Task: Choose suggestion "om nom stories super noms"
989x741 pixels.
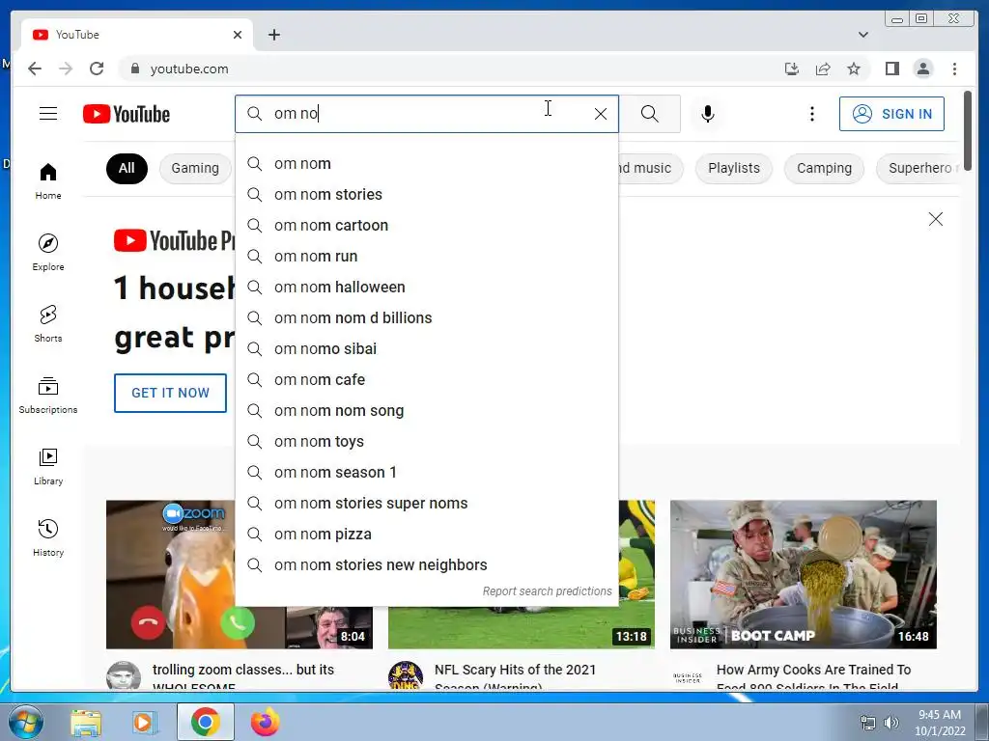Action: click(x=427, y=504)
